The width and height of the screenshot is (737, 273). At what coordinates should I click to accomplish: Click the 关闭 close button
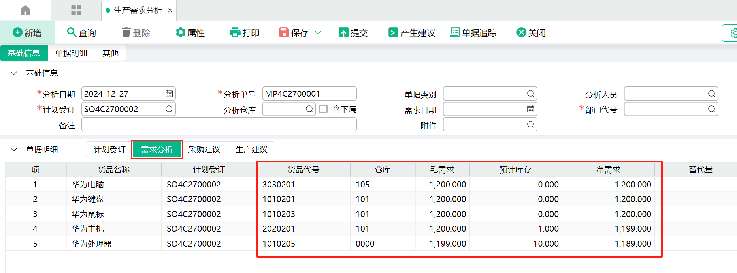531,33
